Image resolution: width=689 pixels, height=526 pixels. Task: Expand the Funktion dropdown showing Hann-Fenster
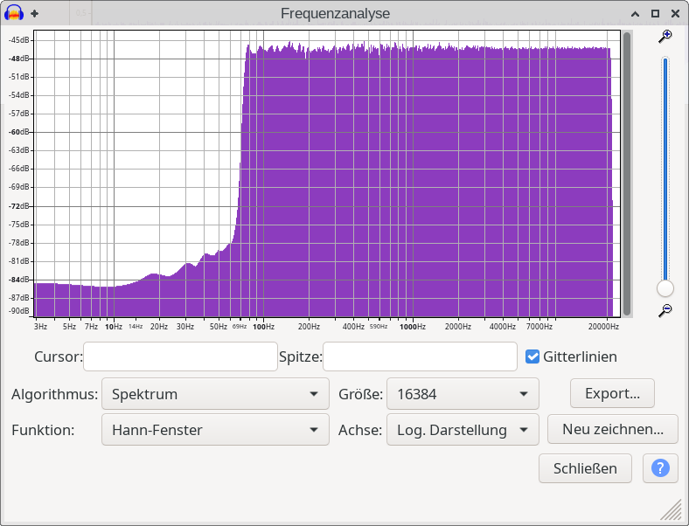tap(215, 430)
